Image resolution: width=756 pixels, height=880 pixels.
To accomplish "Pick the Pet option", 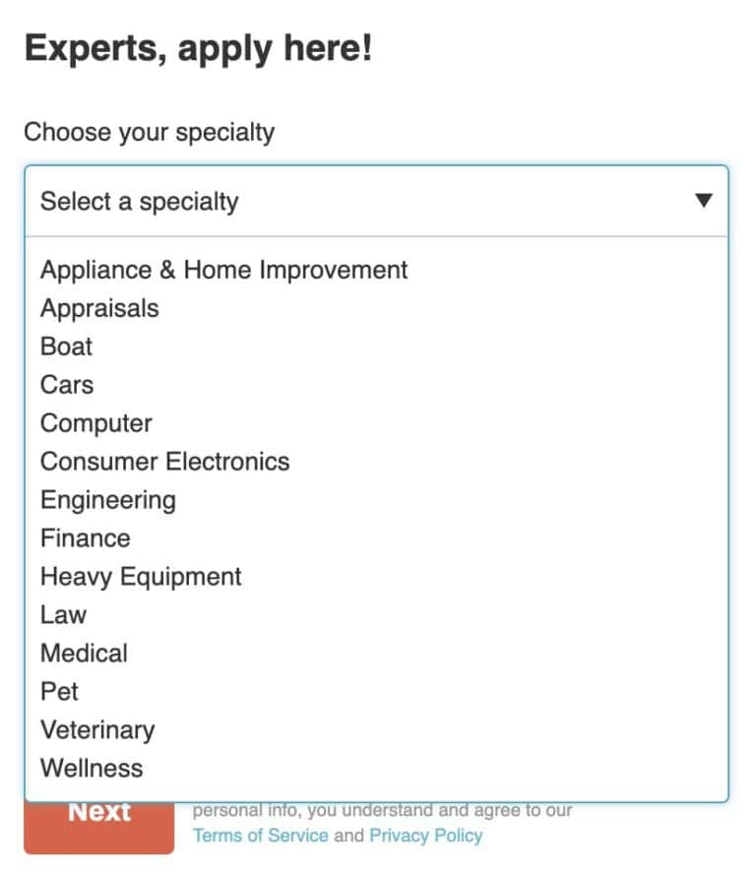I will (60, 692).
